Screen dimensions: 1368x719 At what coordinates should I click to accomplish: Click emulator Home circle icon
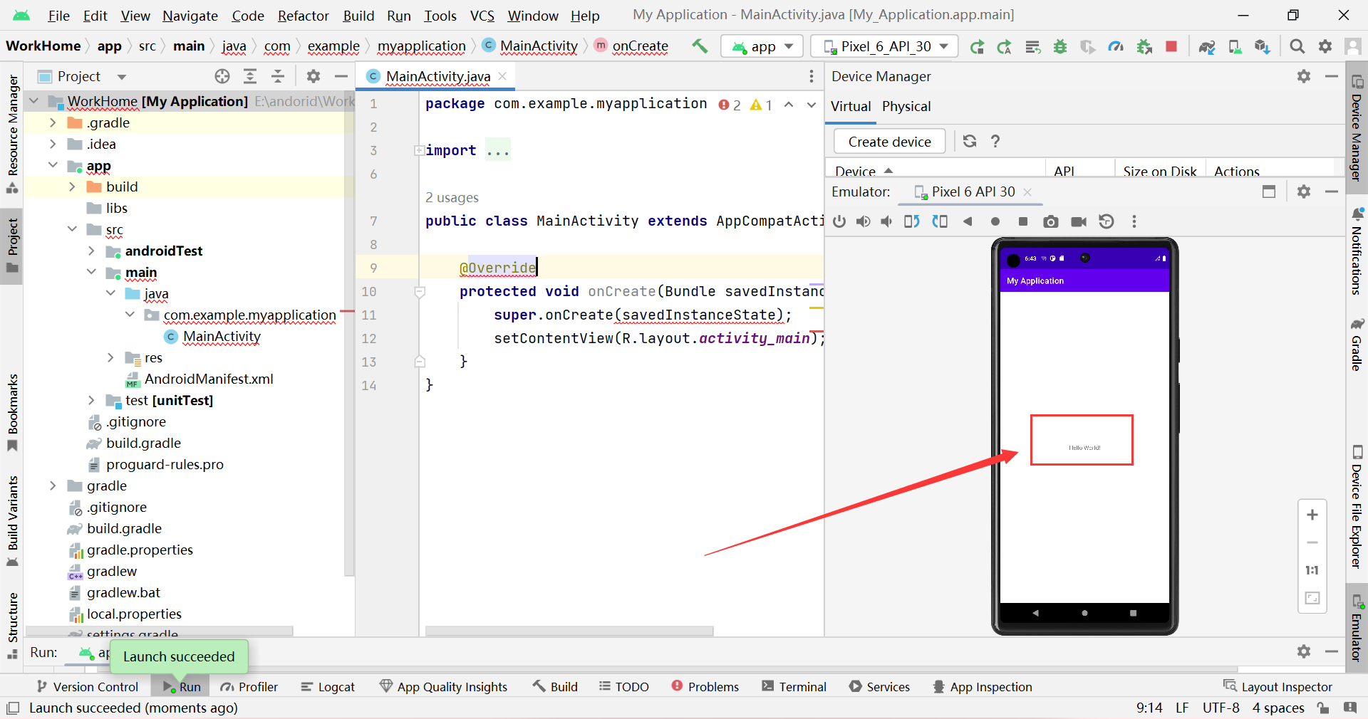995,221
